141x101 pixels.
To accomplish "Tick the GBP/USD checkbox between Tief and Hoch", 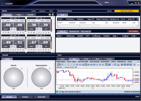I will click(39, 21).
